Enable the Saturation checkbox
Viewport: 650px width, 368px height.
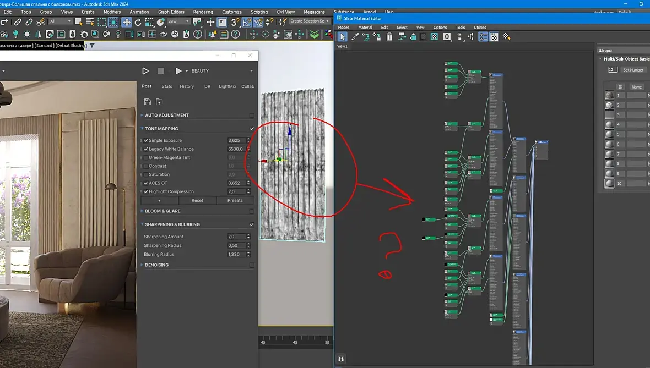(146, 175)
